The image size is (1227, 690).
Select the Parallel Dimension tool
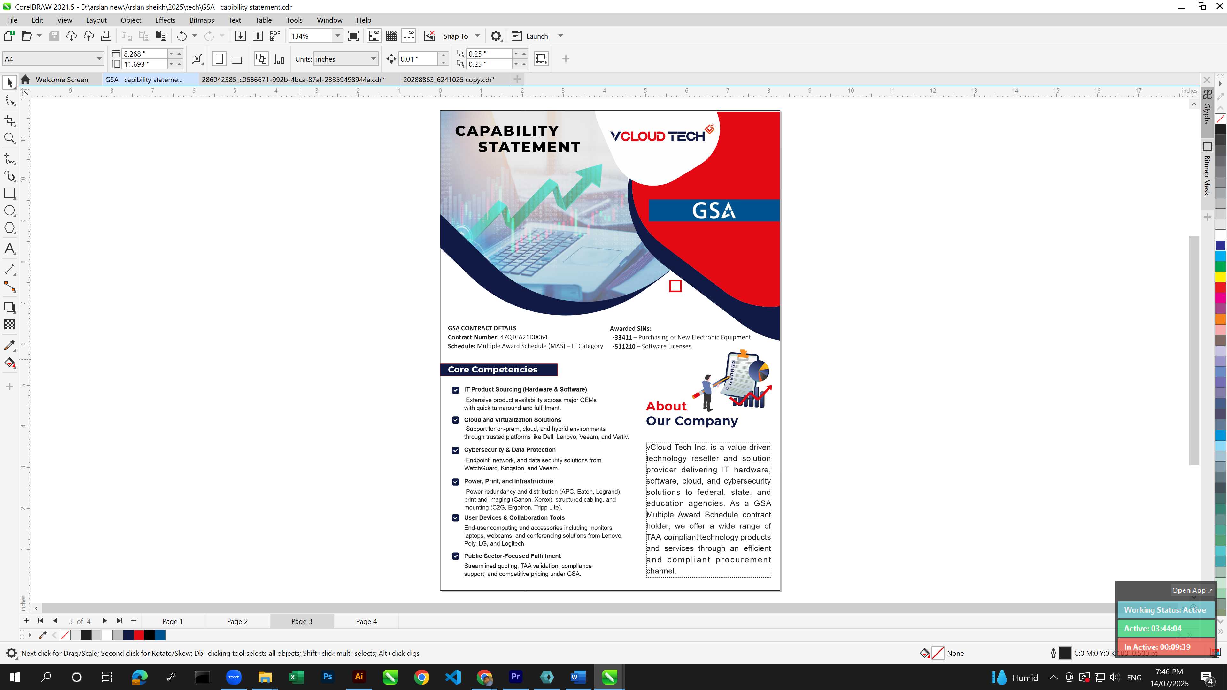click(10, 269)
